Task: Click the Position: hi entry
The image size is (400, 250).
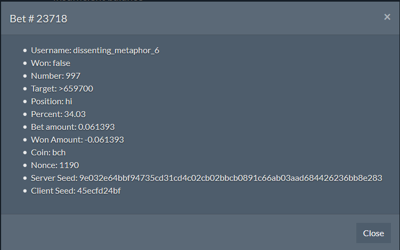Action: 52,101
